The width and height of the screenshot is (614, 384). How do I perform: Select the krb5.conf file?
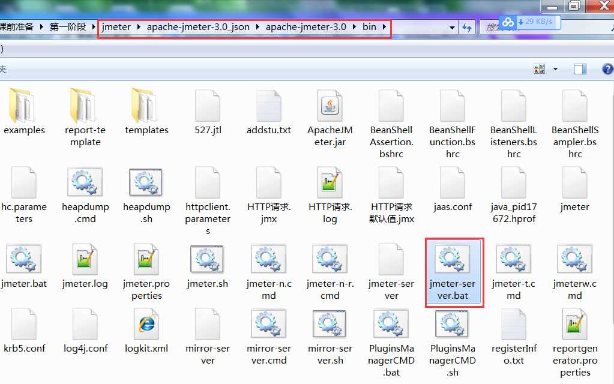coord(24,331)
